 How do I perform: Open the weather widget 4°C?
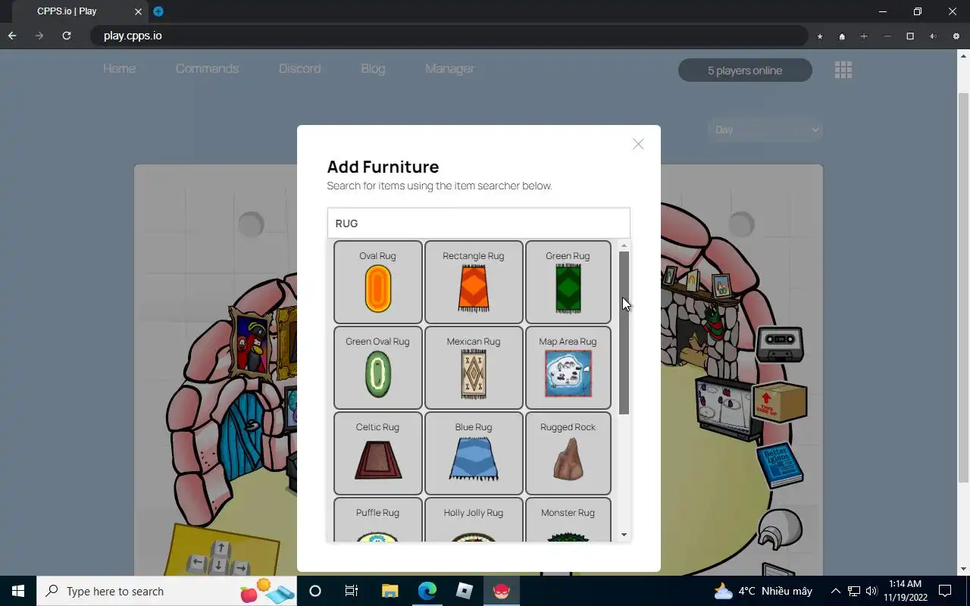[763, 591]
